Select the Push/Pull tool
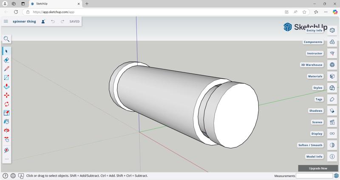 6,86
